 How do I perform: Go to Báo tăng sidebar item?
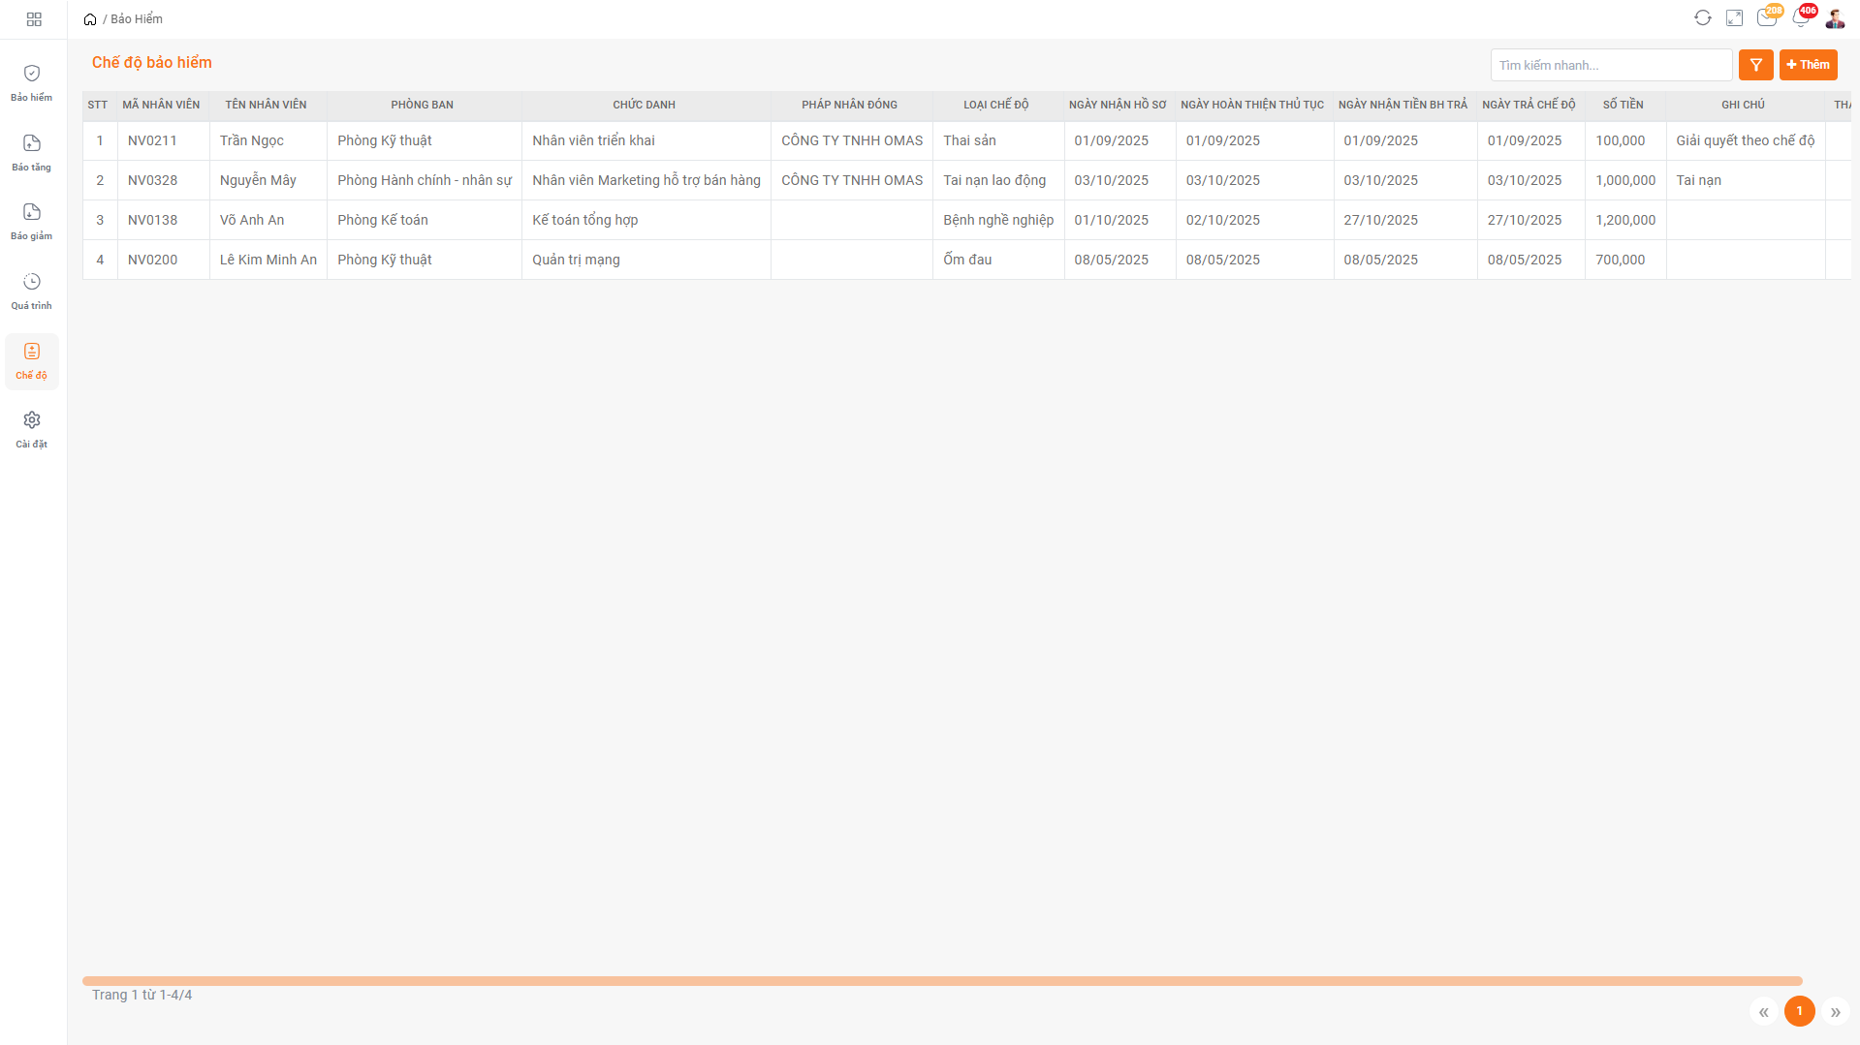32,152
